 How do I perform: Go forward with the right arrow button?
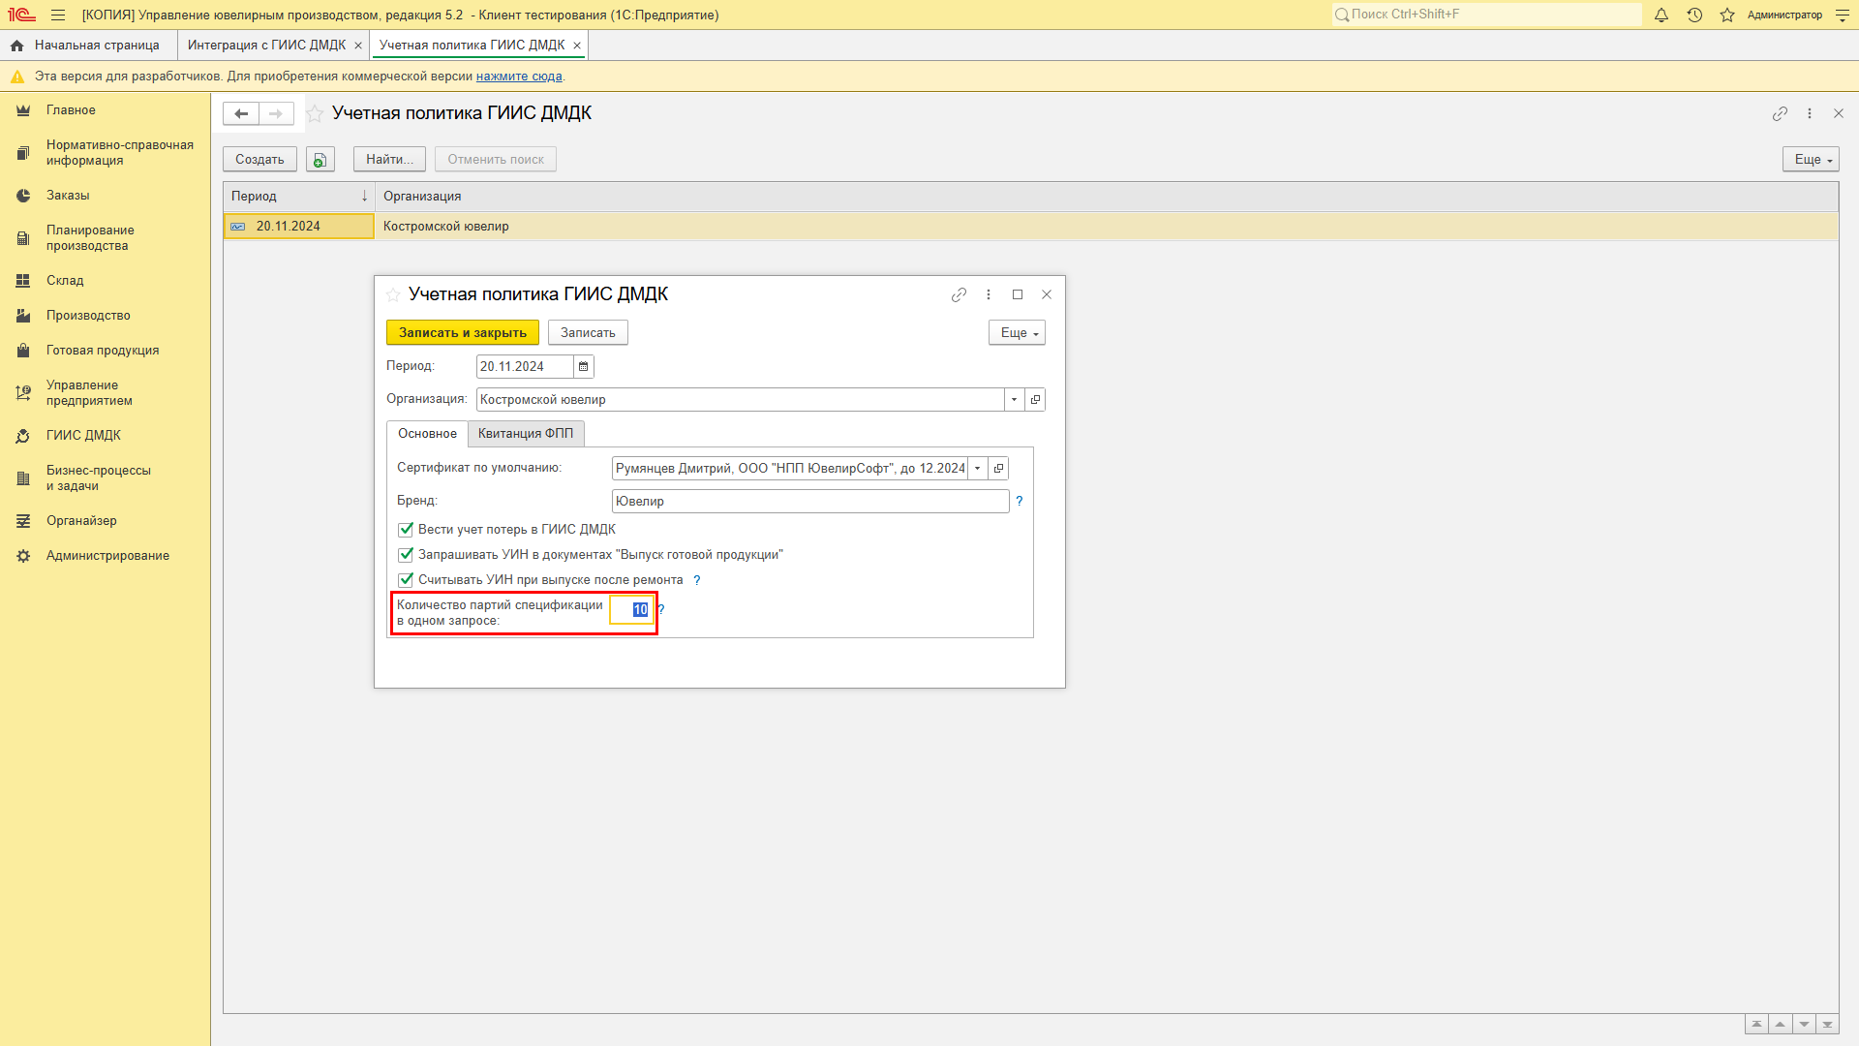click(x=276, y=113)
